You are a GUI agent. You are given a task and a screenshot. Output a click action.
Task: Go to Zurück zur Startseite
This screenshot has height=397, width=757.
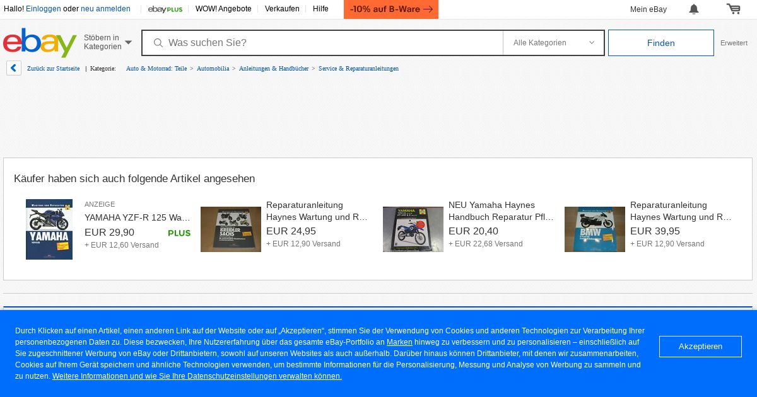[x=53, y=68]
